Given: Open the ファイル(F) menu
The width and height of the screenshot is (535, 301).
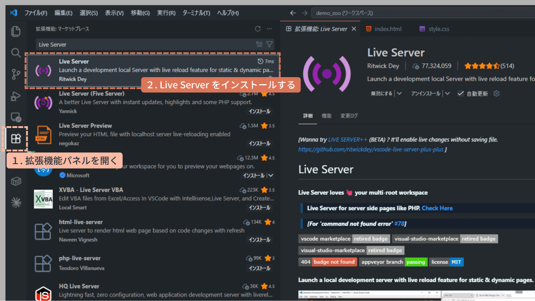Looking at the screenshot, I should click(x=37, y=13).
